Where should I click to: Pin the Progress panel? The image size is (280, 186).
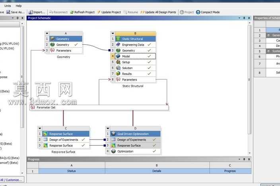(x=244, y=159)
